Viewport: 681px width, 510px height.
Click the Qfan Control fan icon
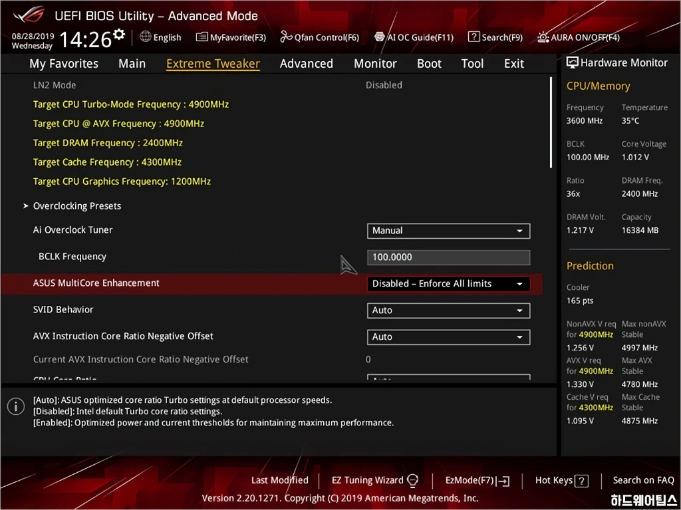286,37
